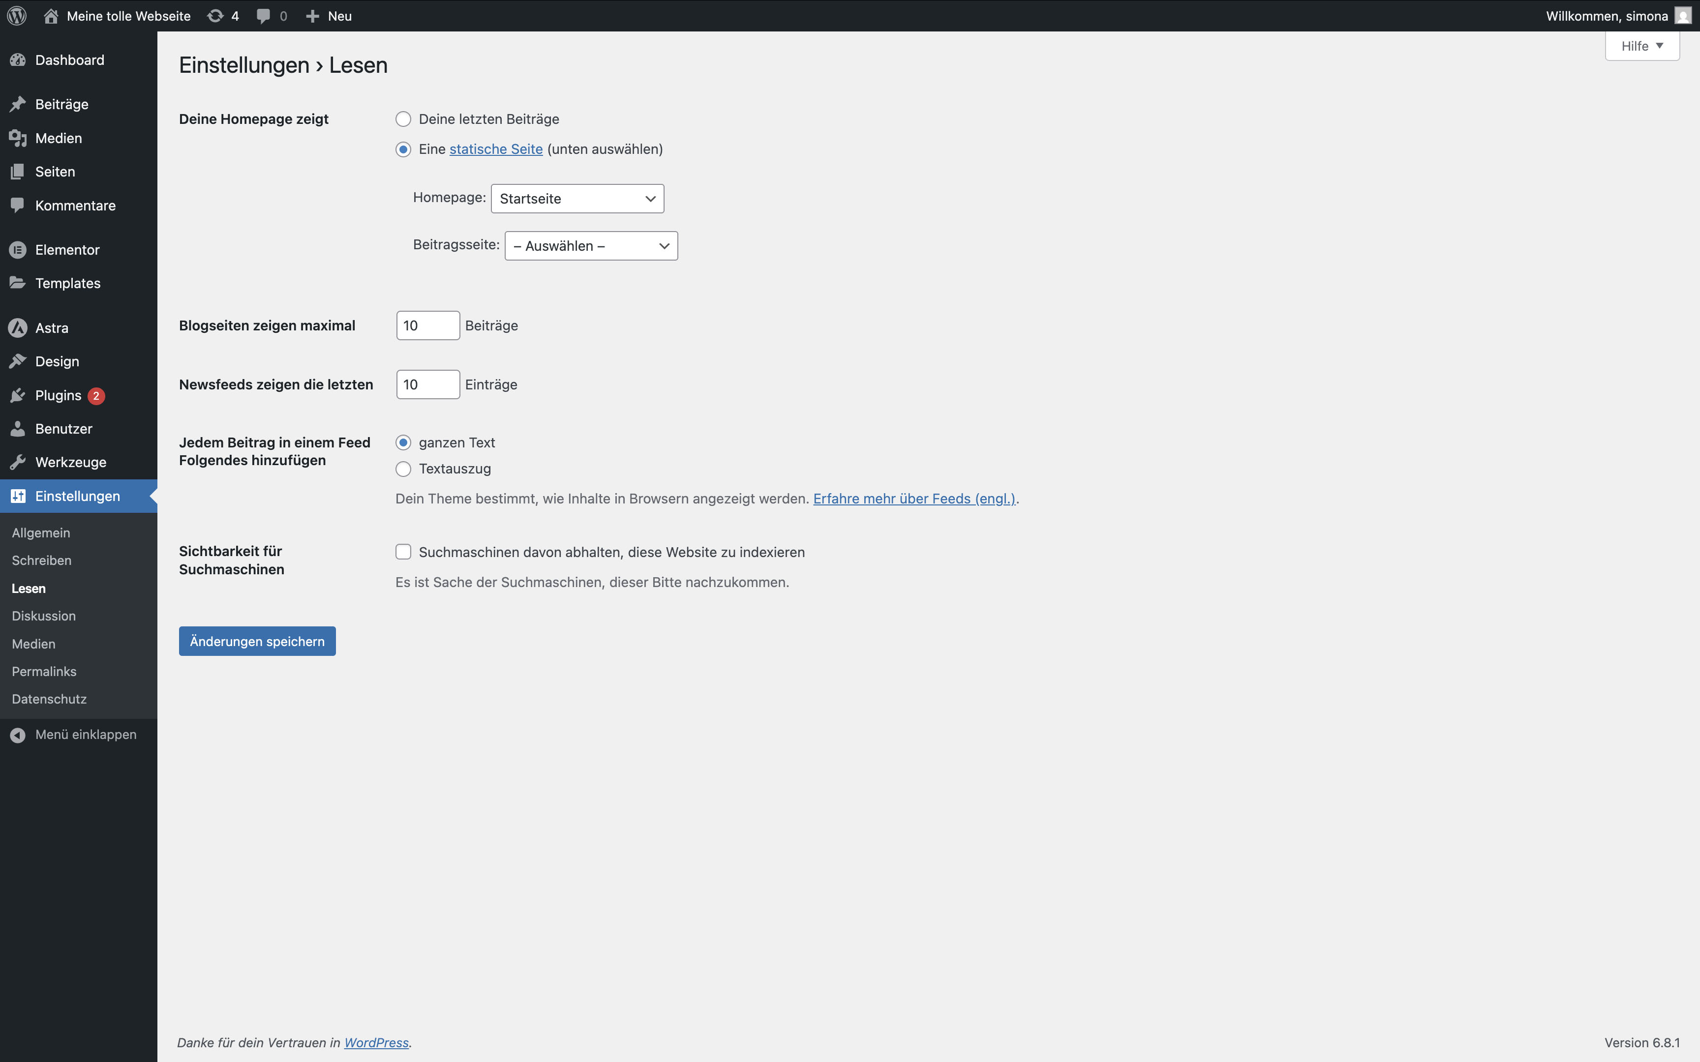This screenshot has width=1700, height=1062.
Task: Expand the Hilfe help panel
Action: coord(1641,46)
